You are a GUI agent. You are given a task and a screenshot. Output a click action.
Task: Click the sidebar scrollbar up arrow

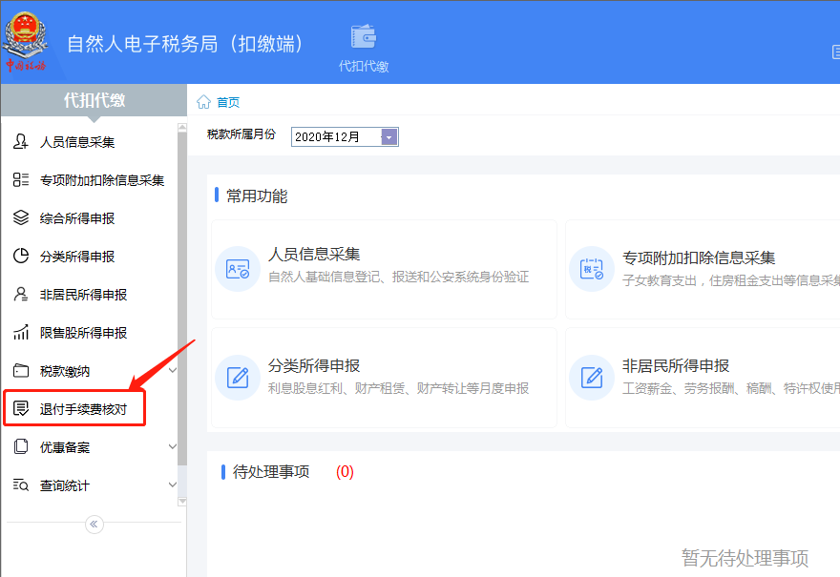[x=182, y=128]
